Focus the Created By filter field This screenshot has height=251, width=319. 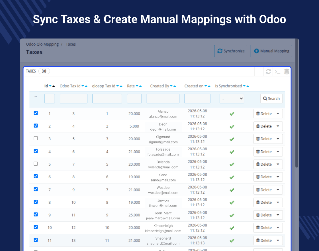(x=163, y=99)
